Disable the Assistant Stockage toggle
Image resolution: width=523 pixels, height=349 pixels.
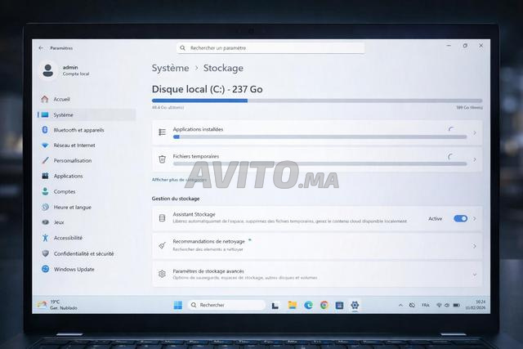(x=460, y=218)
